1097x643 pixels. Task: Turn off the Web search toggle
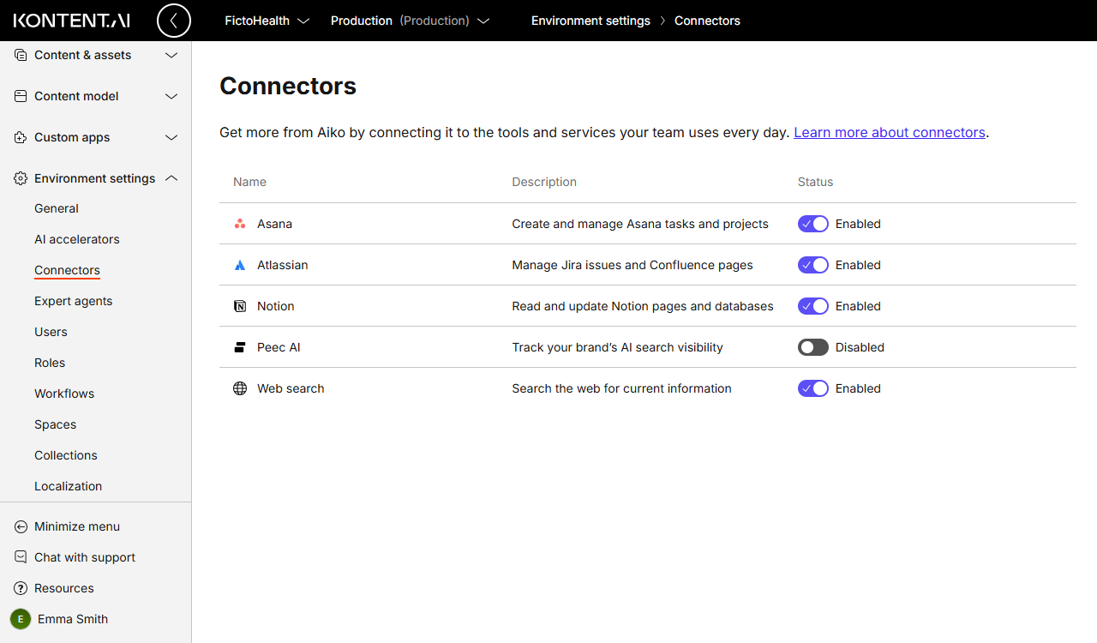tap(813, 388)
